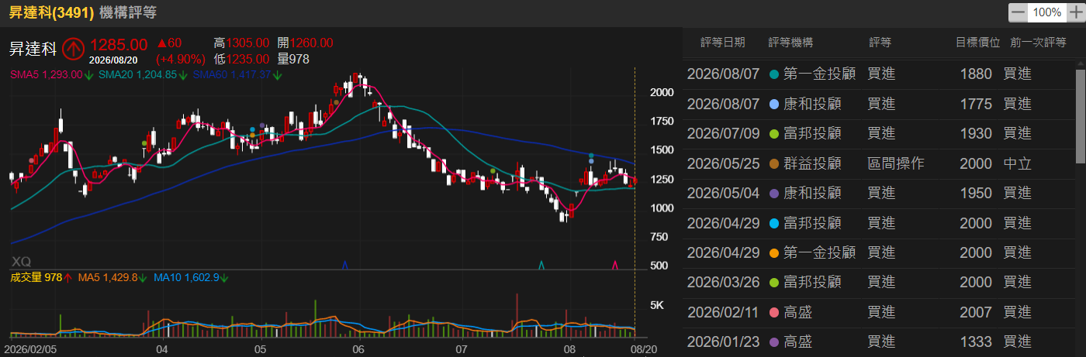The height and width of the screenshot is (357, 1086).
Task: Click the SMA5 1,293.00 indicator label
Action: tap(47, 75)
